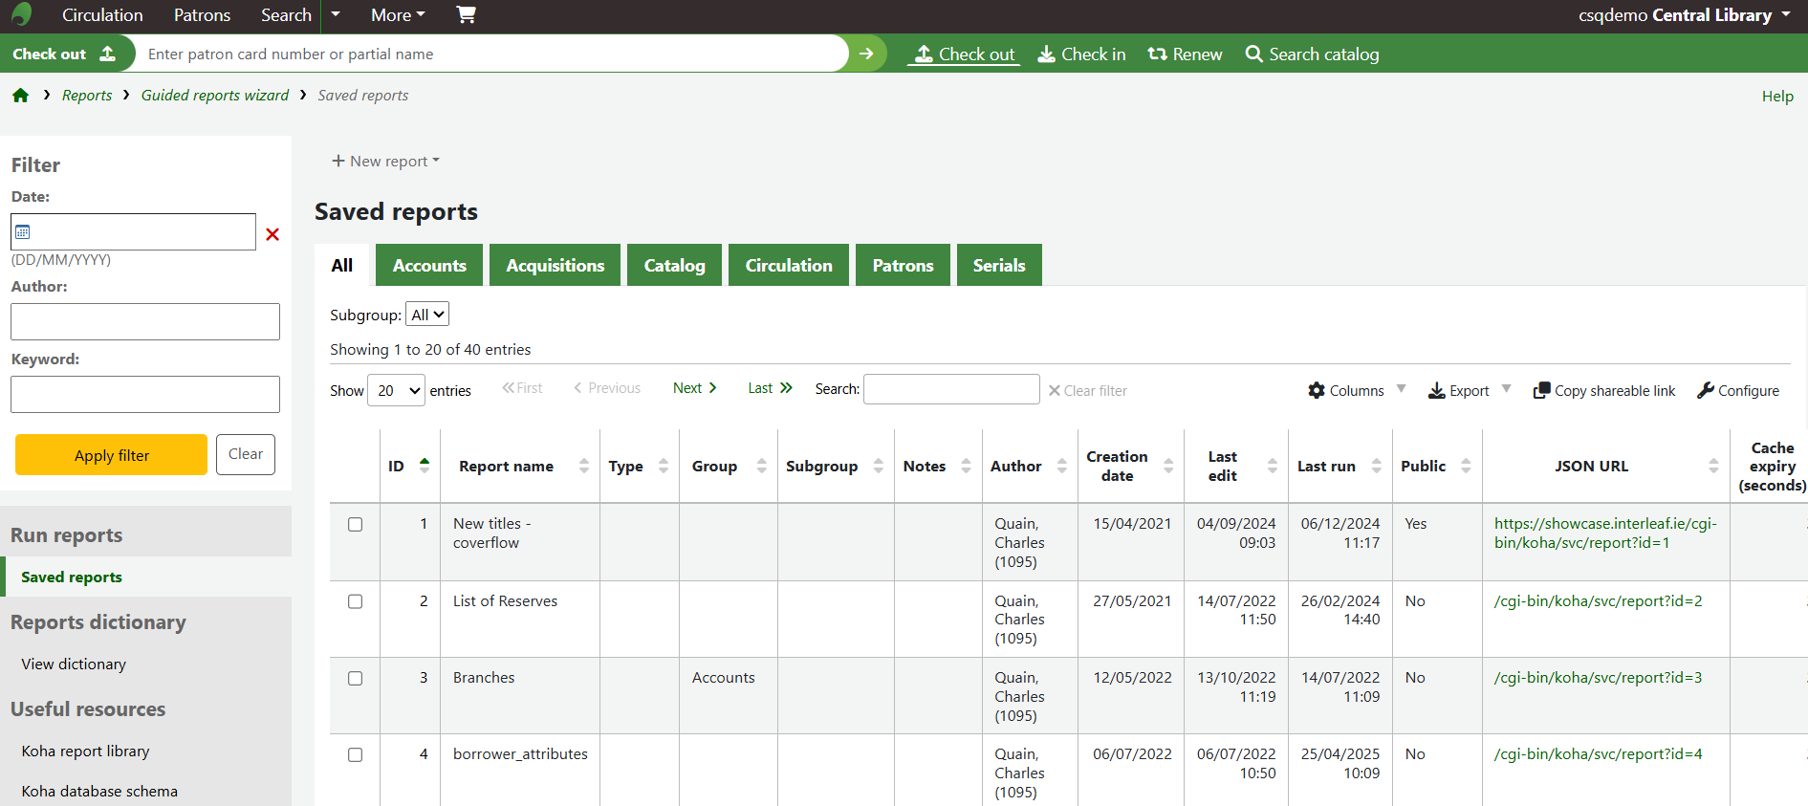
Task: Open the Subgroup dropdown
Action: (x=427, y=315)
